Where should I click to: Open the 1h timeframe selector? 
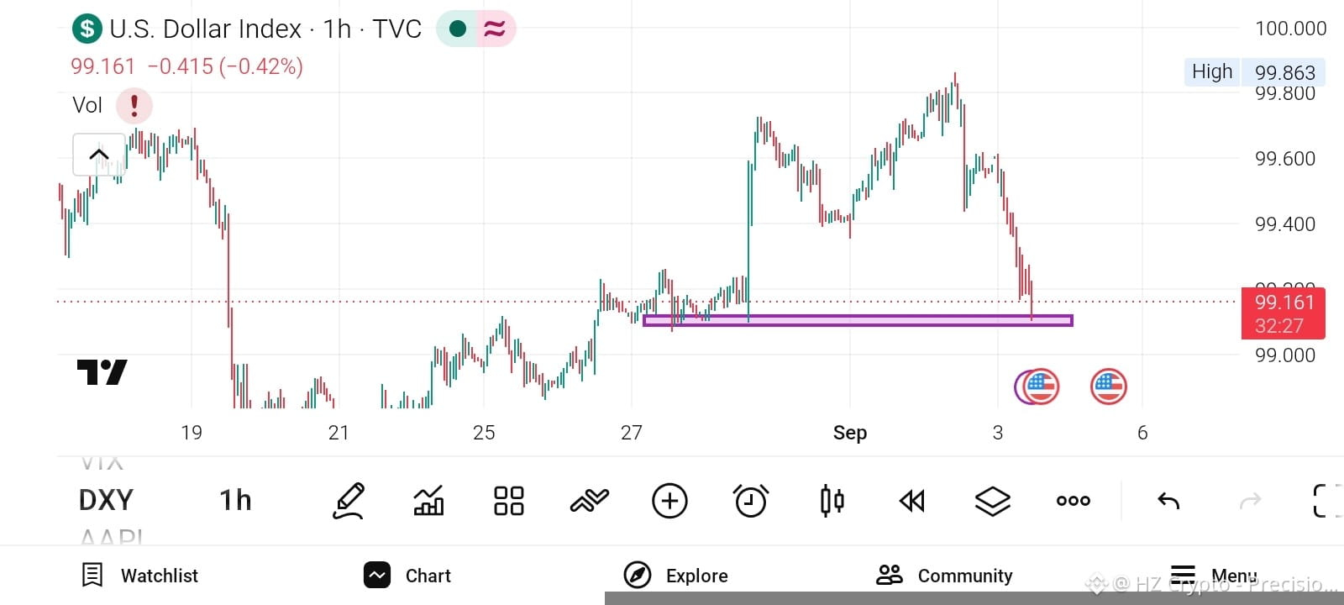click(x=235, y=501)
